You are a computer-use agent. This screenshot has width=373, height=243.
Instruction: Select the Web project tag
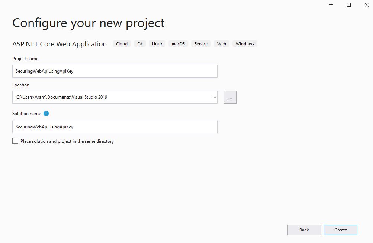tap(221, 43)
